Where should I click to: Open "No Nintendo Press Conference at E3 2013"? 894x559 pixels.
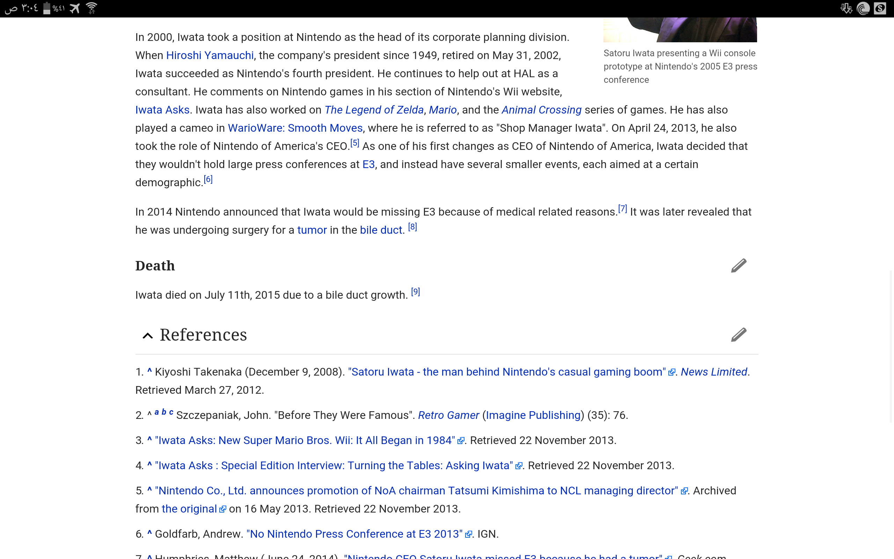click(x=355, y=534)
